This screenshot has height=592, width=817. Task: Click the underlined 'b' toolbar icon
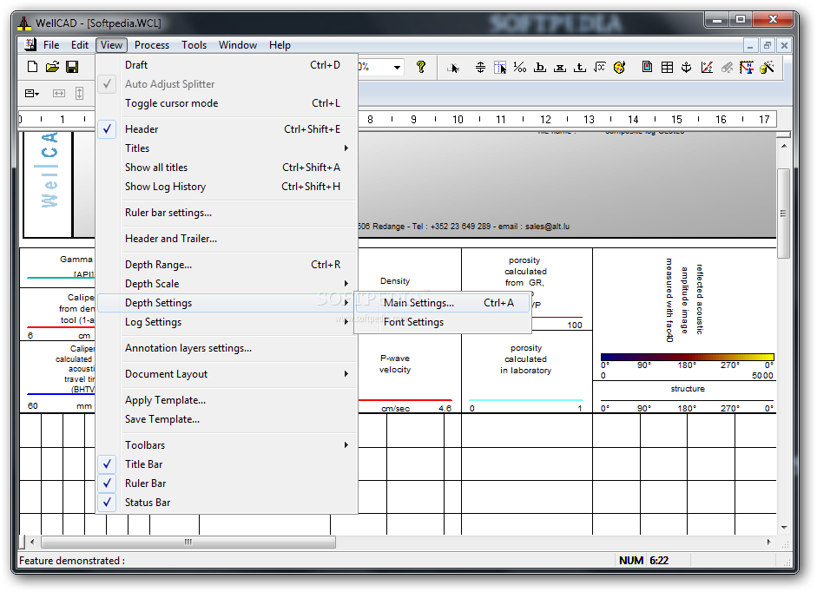coord(540,67)
